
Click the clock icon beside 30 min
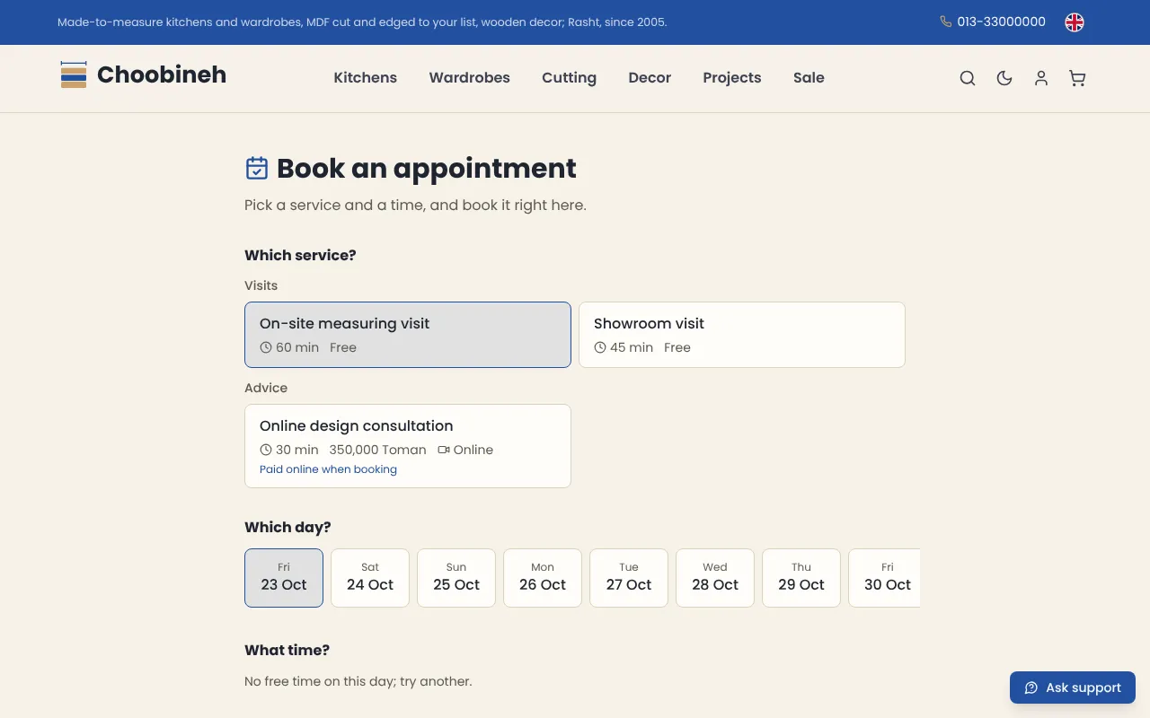click(x=266, y=450)
